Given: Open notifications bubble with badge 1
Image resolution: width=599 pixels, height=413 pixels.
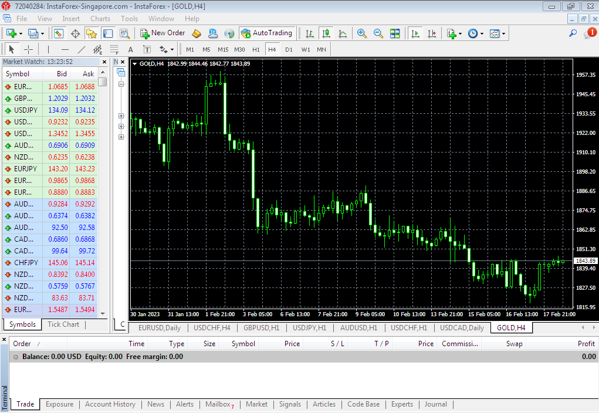Looking at the screenshot, I should (x=590, y=33).
